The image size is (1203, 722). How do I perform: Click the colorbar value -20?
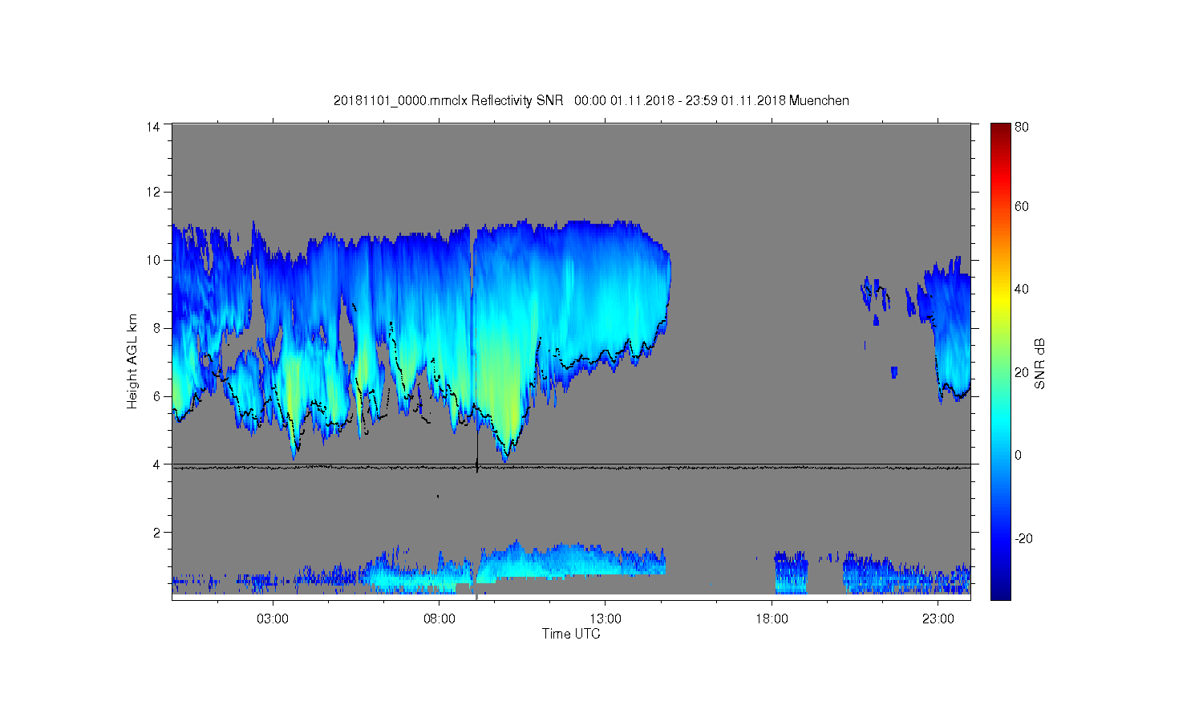1023,538
